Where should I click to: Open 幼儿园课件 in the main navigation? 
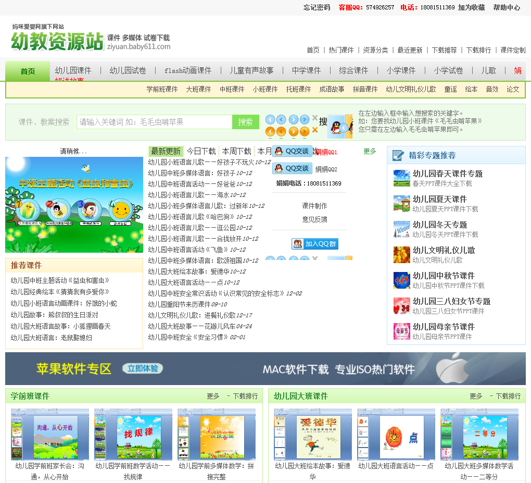[73, 70]
